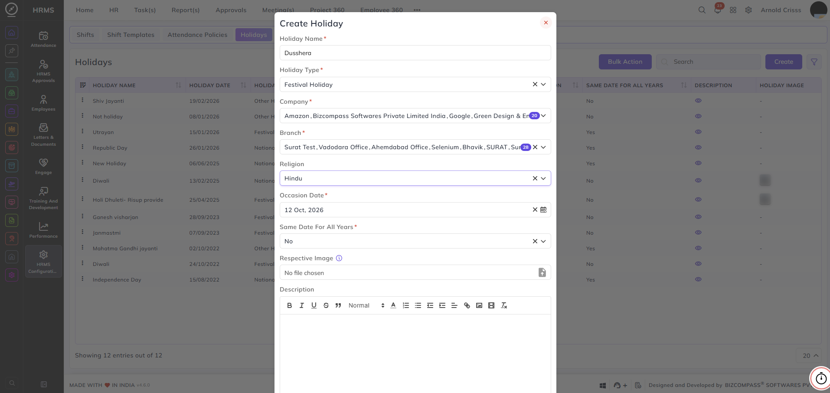
Task: Toggle bold formatting in description editor
Action: coord(290,305)
